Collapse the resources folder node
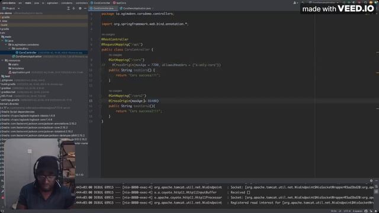Viewport: 379px width, 213px height. 2,60
